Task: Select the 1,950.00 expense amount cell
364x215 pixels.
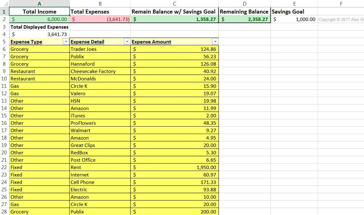Action: tap(174, 167)
